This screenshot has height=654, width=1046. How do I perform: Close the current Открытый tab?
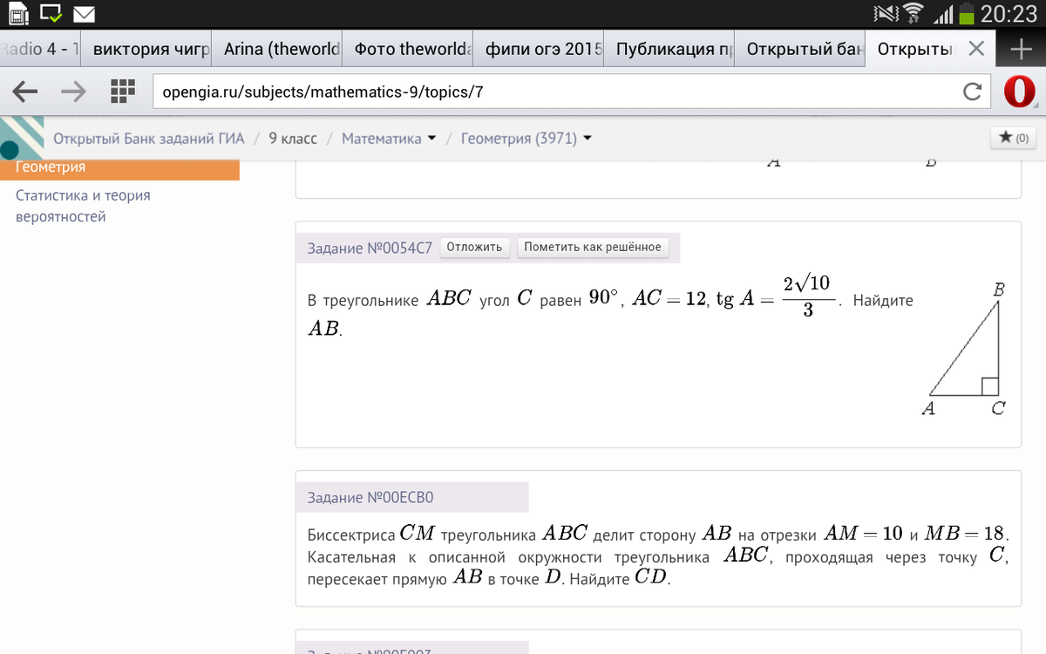pos(977,49)
